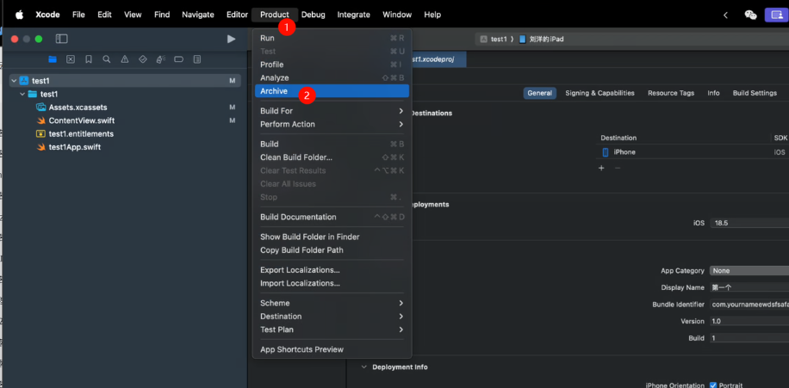Choose Build Documentation menu item
The height and width of the screenshot is (388, 789).
[332, 217]
